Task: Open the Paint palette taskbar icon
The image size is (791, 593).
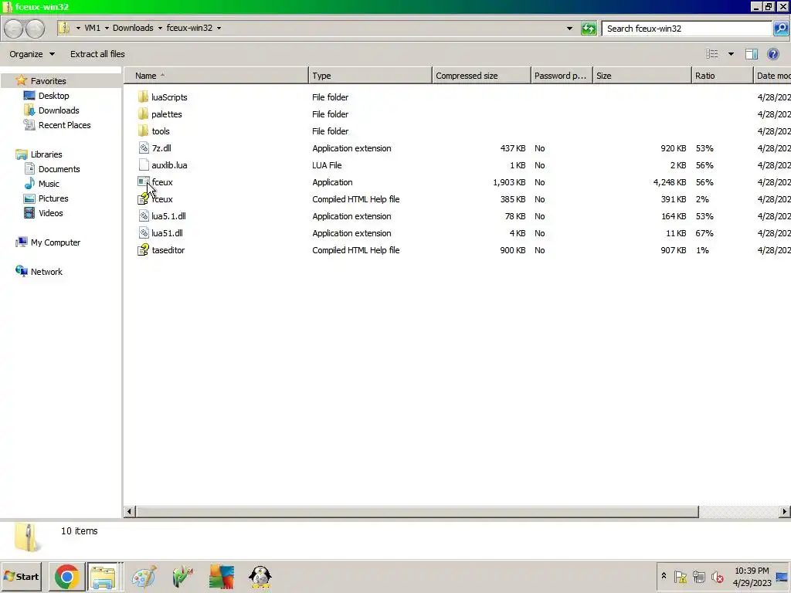Action: pyautogui.click(x=144, y=576)
